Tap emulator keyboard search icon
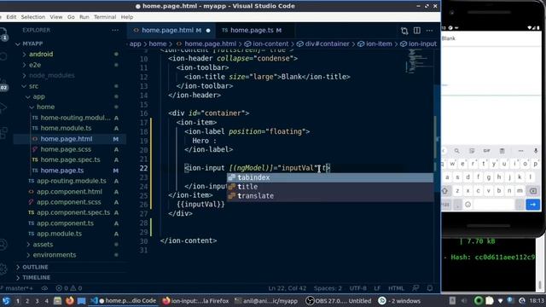Image resolution: width=546 pixels, height=307 pixels. (x=456, y=151)
